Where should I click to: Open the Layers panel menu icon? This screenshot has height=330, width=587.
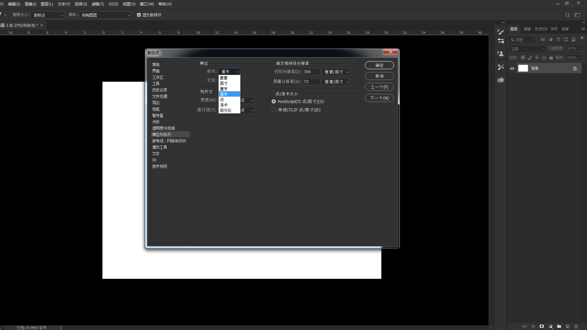coord(583,29)
